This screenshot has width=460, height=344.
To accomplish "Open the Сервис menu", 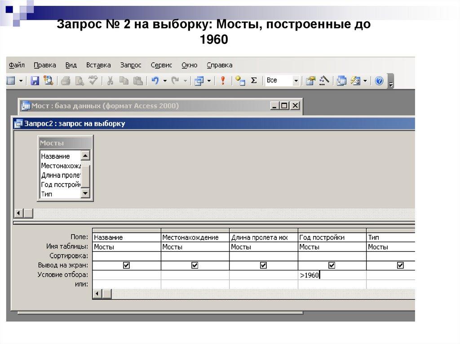I will 161,65.
